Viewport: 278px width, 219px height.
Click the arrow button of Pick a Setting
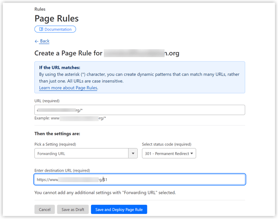(x=133, y=153)
